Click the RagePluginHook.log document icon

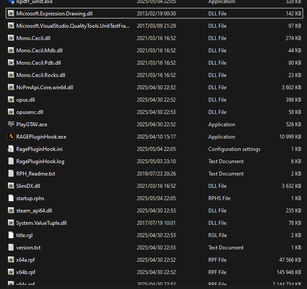pyautogui.click(x=11, y=161)
